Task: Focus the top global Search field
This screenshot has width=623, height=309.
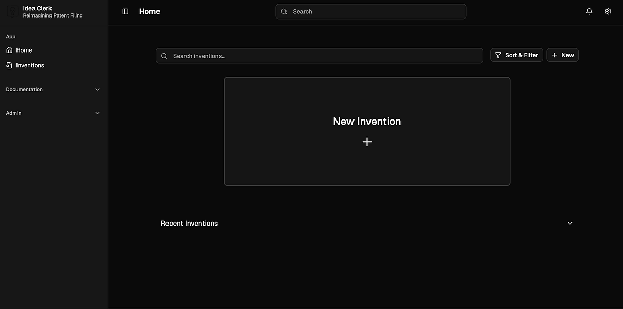Action: click(371, 11)
